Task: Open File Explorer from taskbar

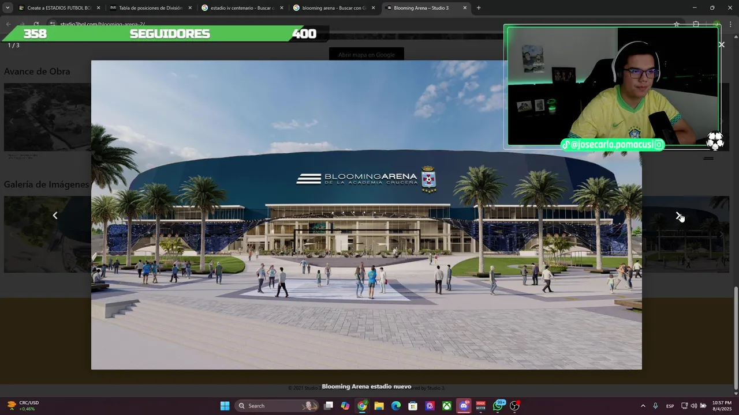Action: [x=379, y=406]
